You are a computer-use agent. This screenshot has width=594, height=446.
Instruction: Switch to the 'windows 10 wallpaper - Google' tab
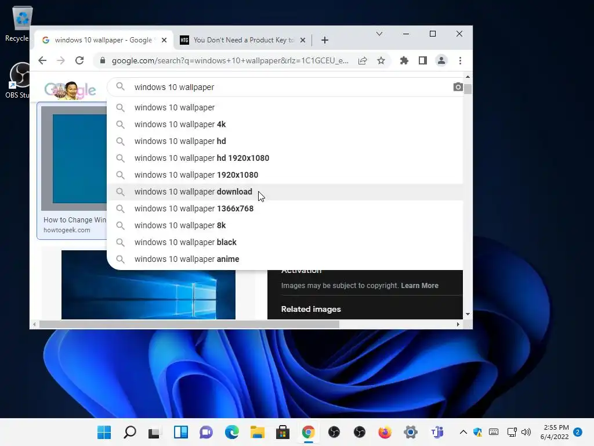104,40
